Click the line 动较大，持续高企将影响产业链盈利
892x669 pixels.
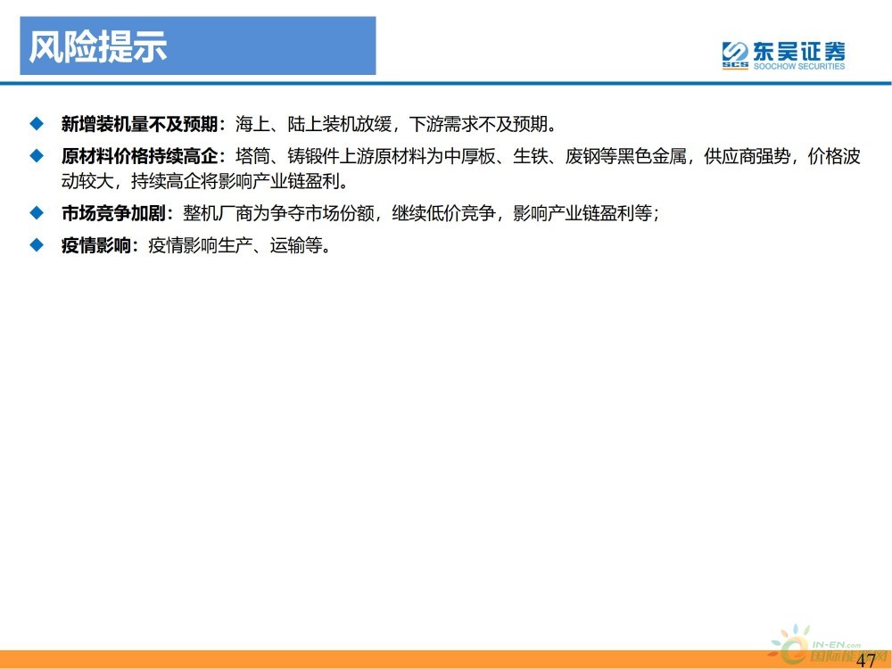200,181
